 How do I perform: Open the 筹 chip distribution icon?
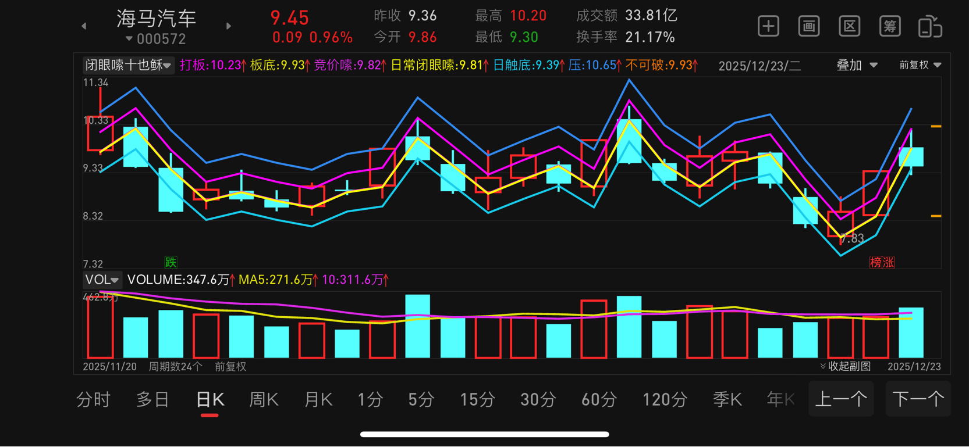coord(890,26)
